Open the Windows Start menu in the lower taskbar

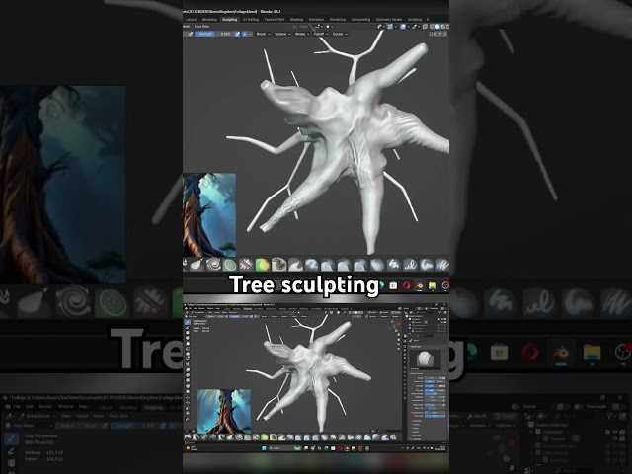pos(265,448)
